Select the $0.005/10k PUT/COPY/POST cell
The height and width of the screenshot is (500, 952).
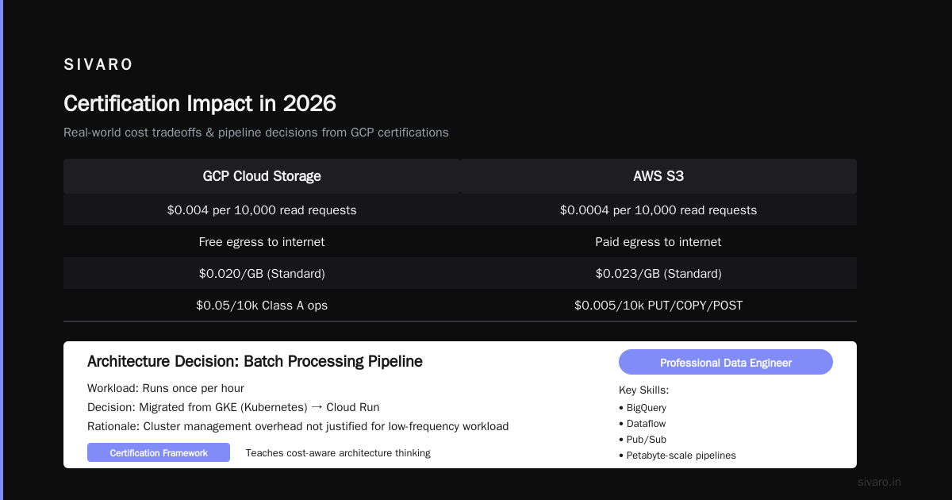[658, 306]
